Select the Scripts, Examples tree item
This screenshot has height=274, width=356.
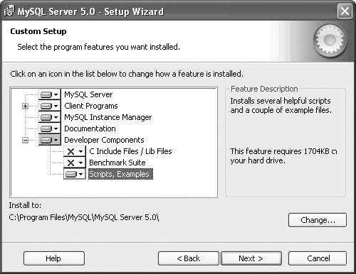120,174
